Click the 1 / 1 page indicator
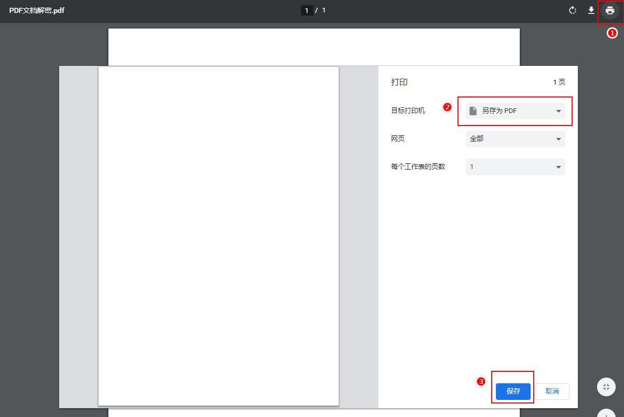624x417 pixels. pos(313,10)
